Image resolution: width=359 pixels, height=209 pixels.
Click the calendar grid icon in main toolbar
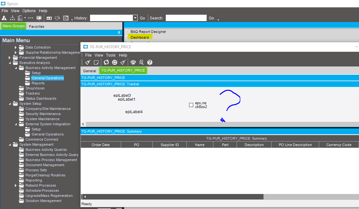(x=66, y=18)
